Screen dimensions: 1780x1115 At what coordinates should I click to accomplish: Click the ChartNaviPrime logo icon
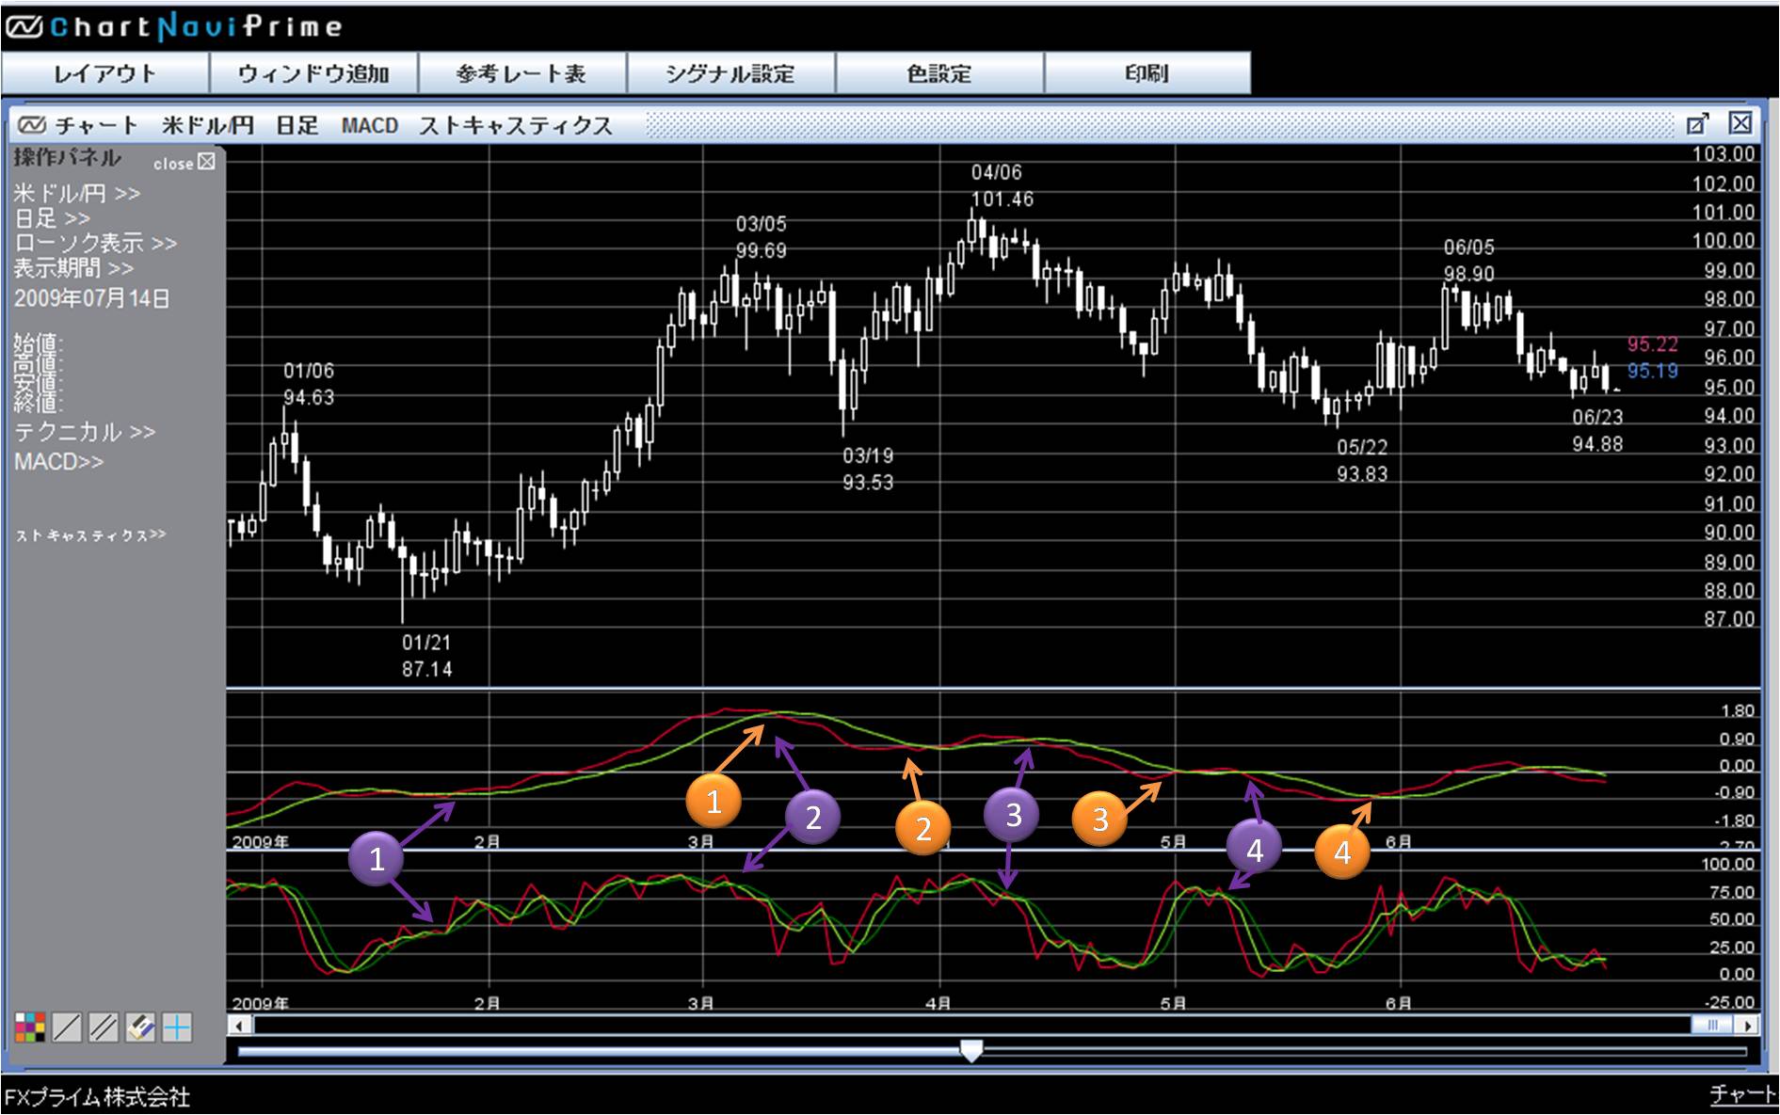point(23,27)
